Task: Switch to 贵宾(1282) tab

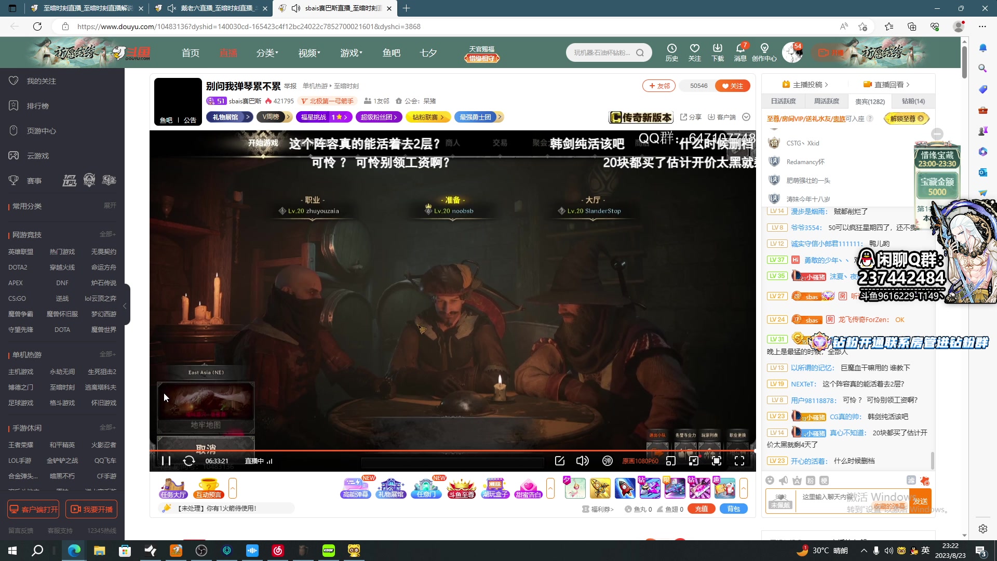Action: pyautogui.click(x=870, y=101)
